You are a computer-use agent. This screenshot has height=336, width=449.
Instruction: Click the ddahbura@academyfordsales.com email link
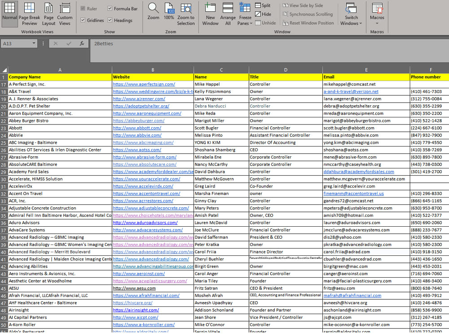(x=358, y=172)
